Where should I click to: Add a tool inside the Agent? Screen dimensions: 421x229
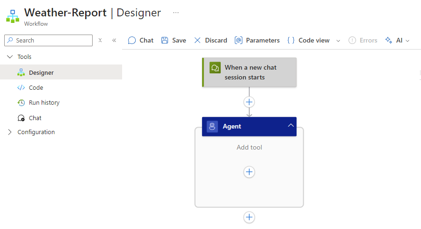[249, 172]
